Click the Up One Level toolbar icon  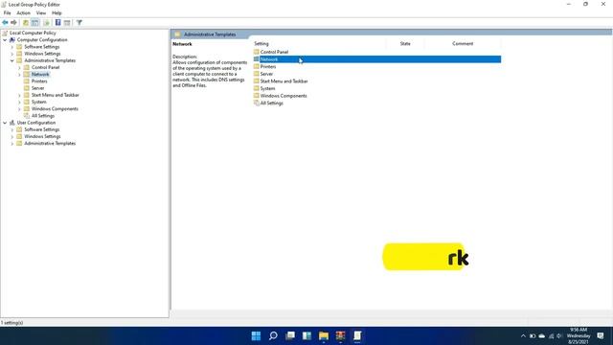(x=26, y=23)
